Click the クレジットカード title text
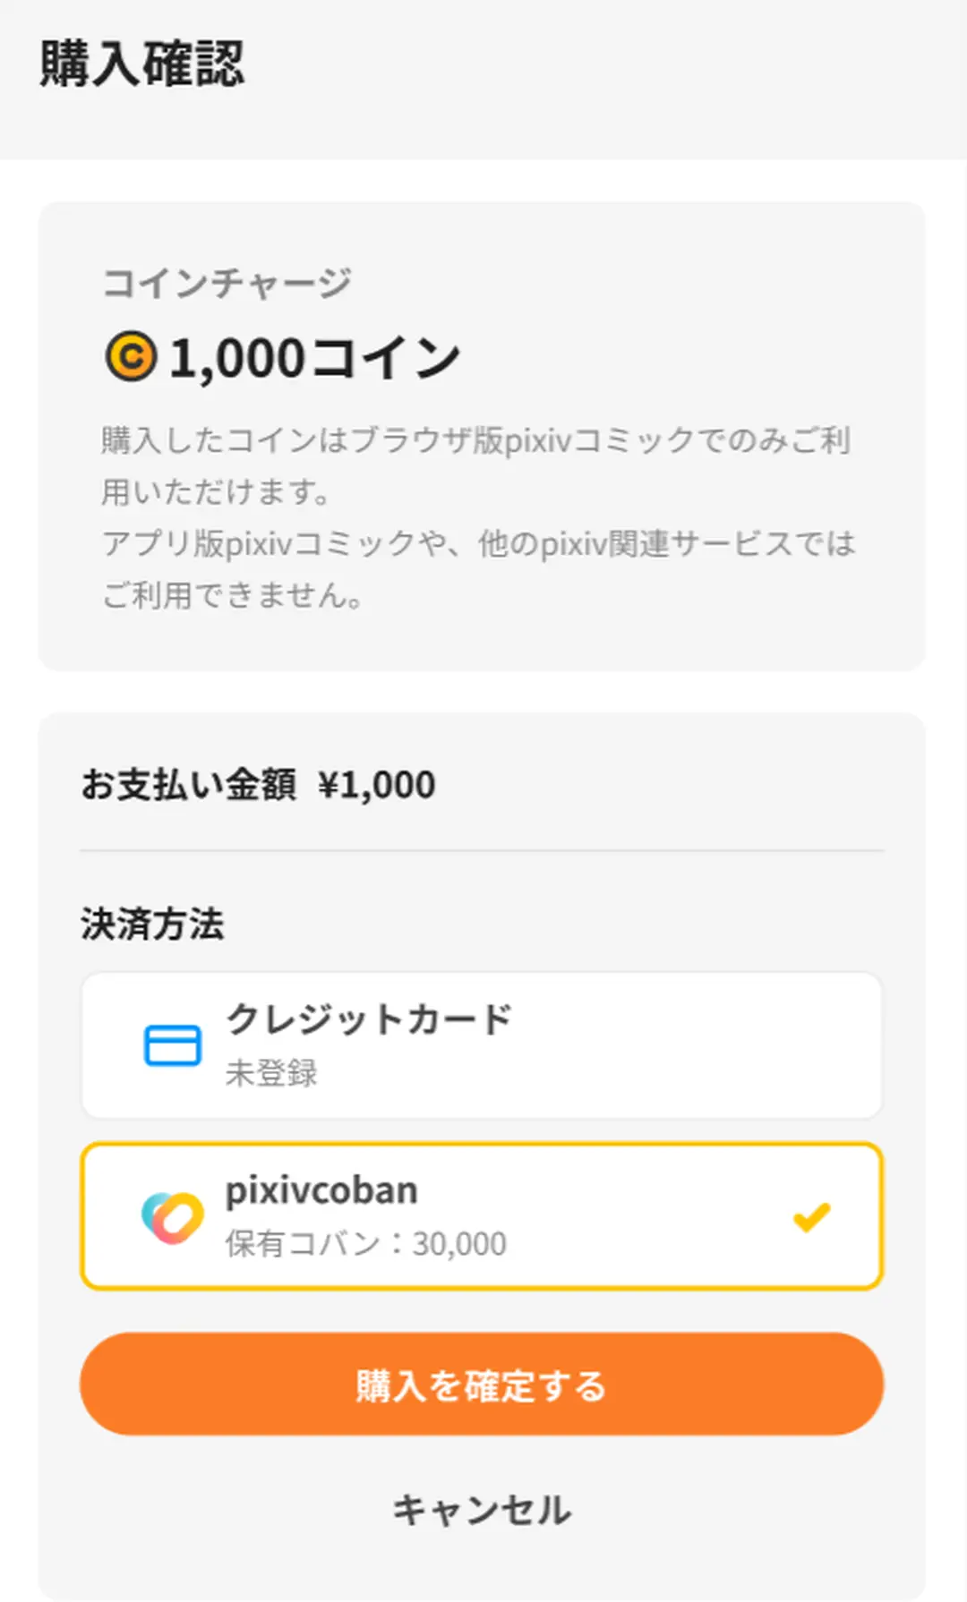This screenshot has width=967, height=1602. click(x=368, y=1019)
